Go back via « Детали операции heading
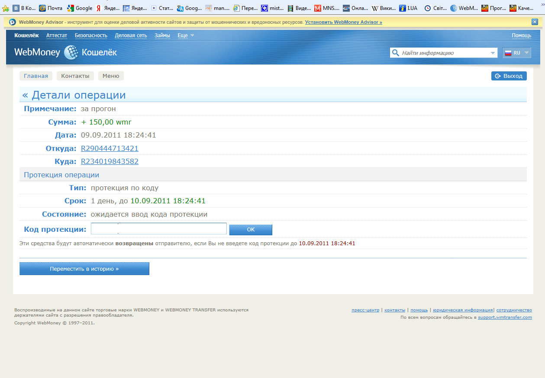The height and width of the screenshot is (378, 545). (74, 95)
